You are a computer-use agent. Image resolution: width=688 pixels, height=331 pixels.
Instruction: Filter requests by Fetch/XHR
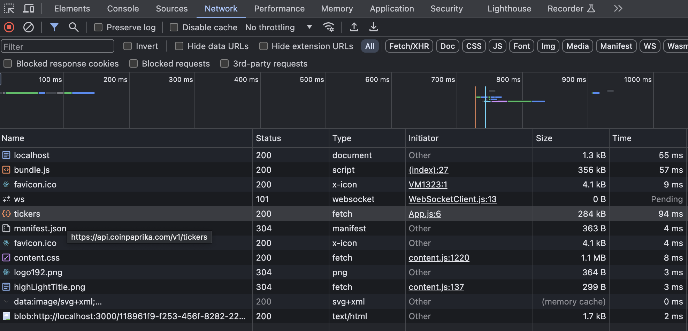coord(409,46)
